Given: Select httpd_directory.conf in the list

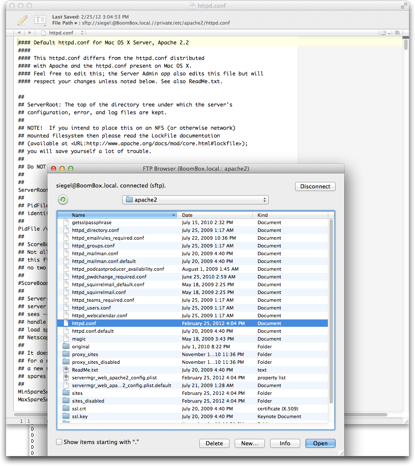Looking at the screenshot, I should coord(192,230).
